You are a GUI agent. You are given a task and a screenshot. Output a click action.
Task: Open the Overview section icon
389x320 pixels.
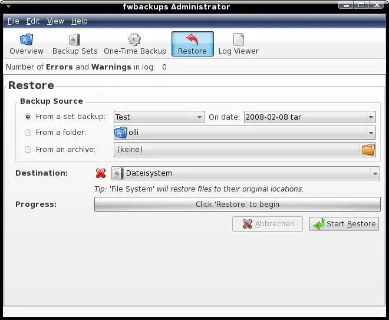click(x=27, y=39)
